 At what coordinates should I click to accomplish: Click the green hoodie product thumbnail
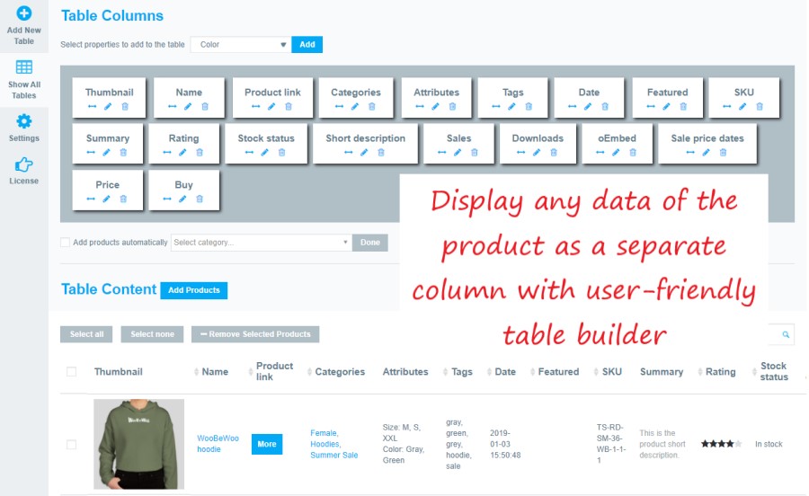[x=138, y=444]
